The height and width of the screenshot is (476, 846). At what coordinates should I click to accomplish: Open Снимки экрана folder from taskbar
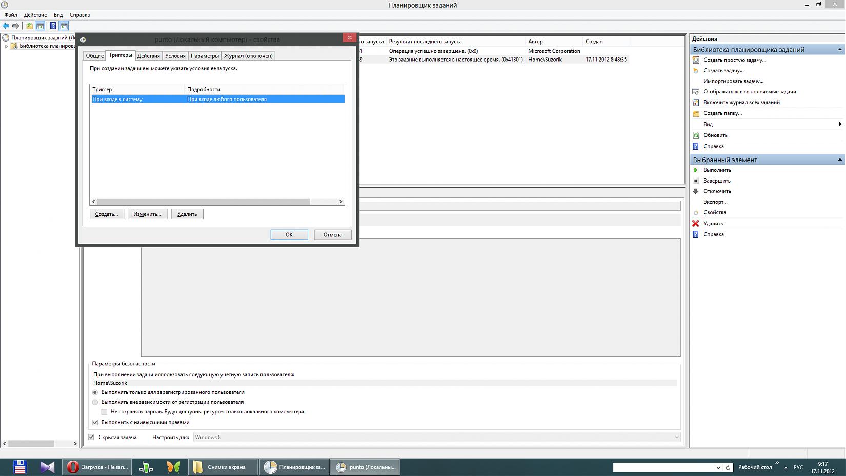(x=223, y=467)
